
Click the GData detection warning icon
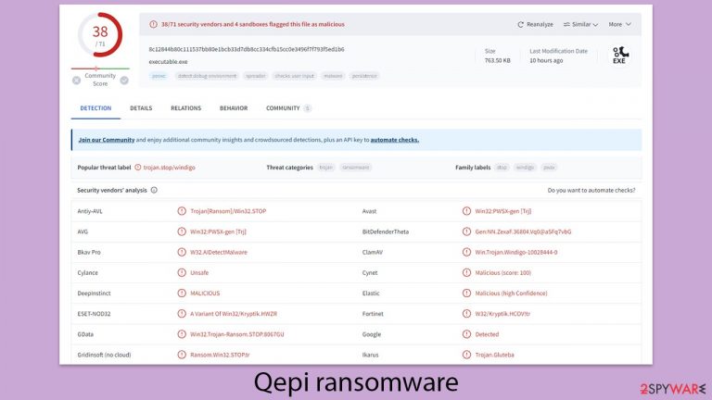[182, 334]
